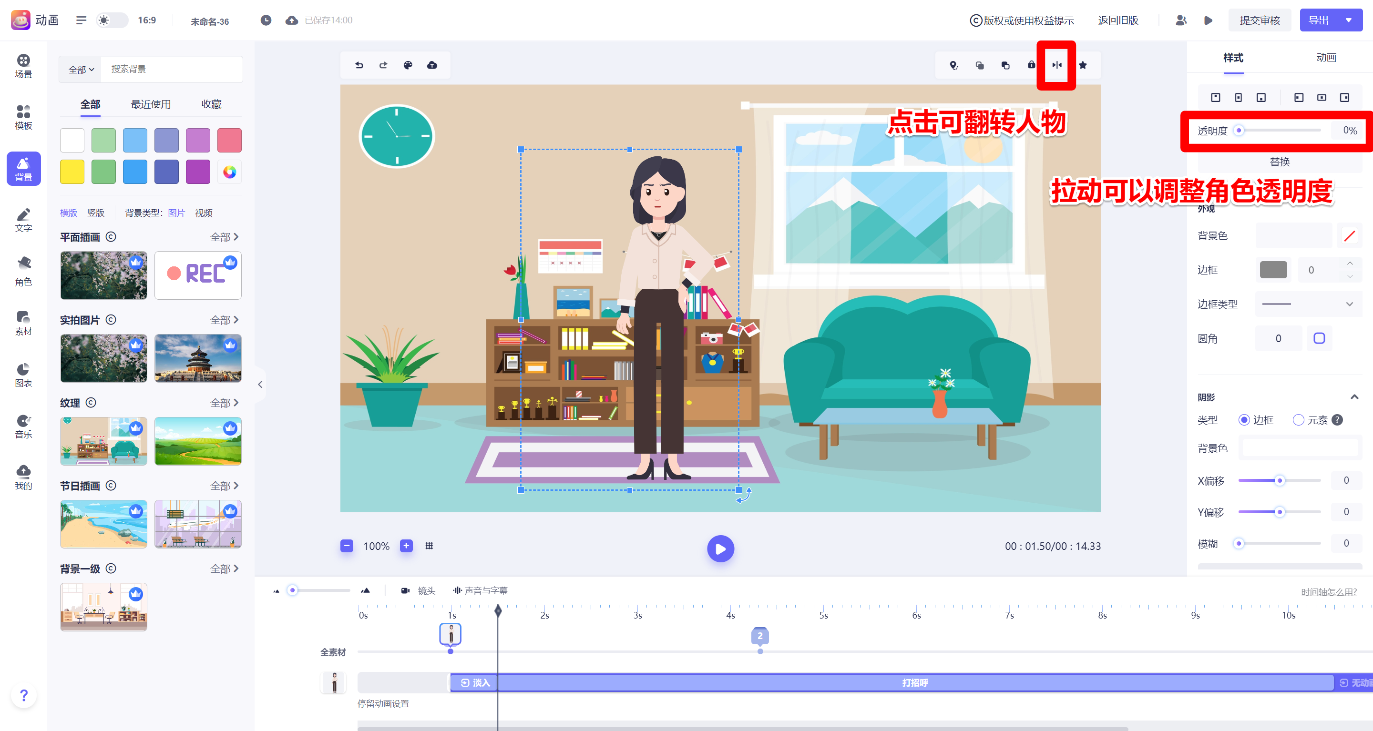The width and height of the screenshot is (1373, 731).
Task: Open the header hamburger menu icon
Action: click(81, 20)
